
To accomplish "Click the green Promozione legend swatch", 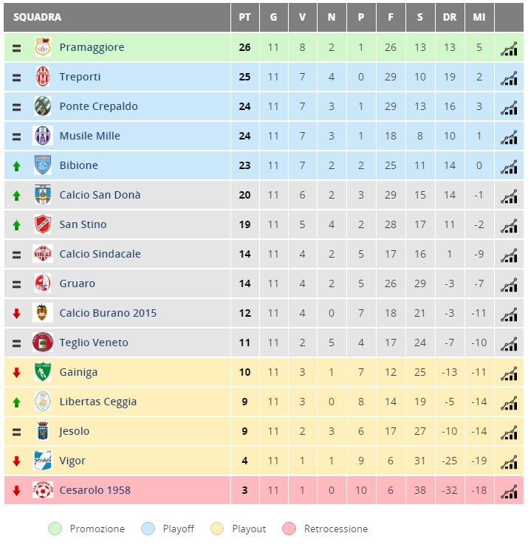I will tap(55, 529).
